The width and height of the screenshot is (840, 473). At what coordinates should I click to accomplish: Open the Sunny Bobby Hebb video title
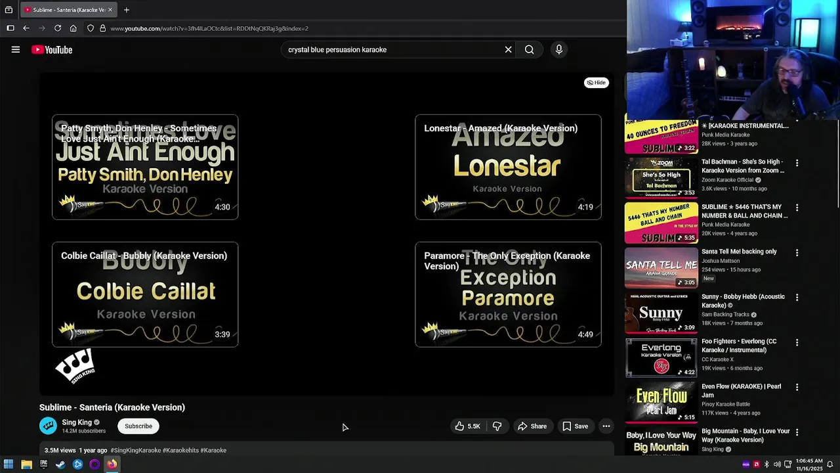click(743, 301)
